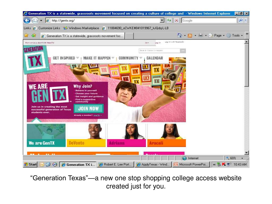Viewport: 272px width, 204px height.
Task: Select the Adriana profile thumbnail
Action: coord(126,135)
